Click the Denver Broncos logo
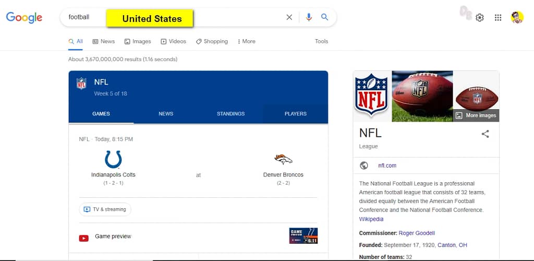The image size is (534, 261). click(x=283, y=159)
